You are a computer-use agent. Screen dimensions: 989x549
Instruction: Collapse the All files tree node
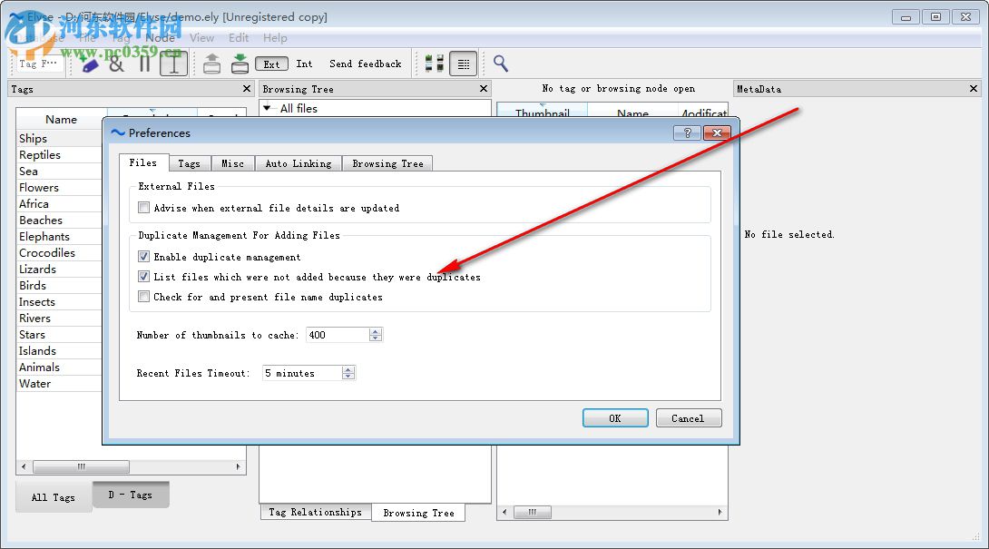pyautogui.click(x=267, y=108)
